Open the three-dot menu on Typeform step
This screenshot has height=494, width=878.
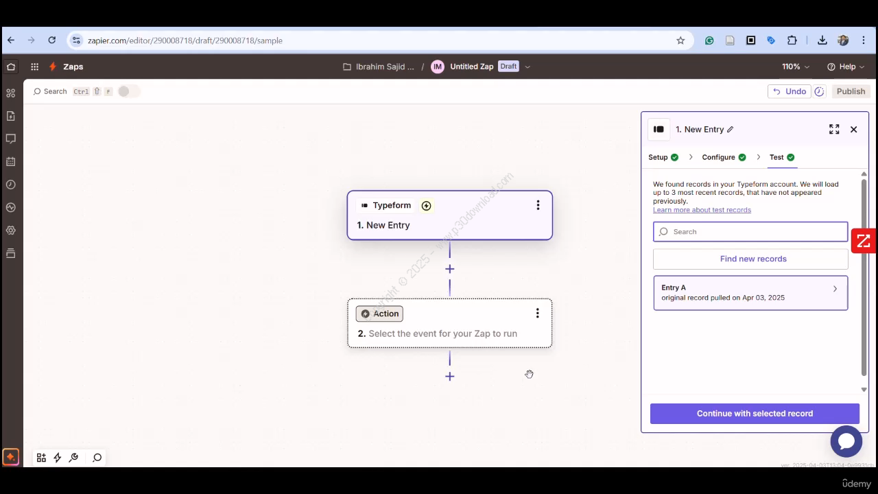538,205
